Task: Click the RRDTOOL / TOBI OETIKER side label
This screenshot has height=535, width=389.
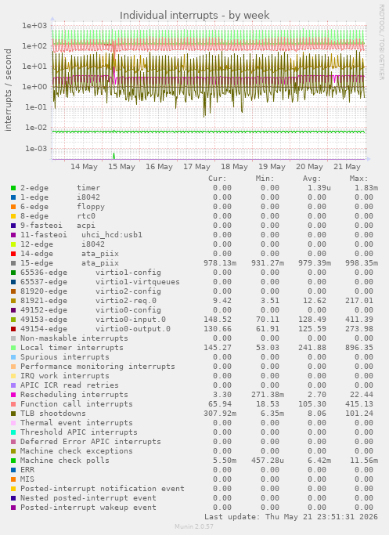Action: pyautogui.click(x=381, y=42)
